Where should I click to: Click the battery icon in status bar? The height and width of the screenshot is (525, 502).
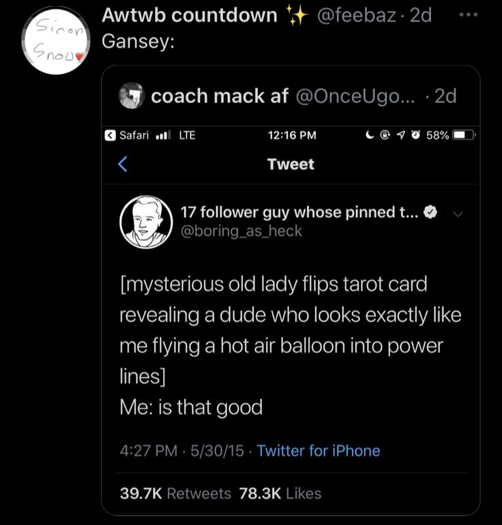tap(464, 135)
